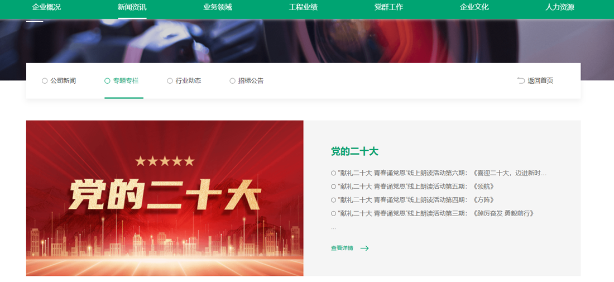Open the 业务领域 menu
The image size is (614, 282).
click(218, 7)
